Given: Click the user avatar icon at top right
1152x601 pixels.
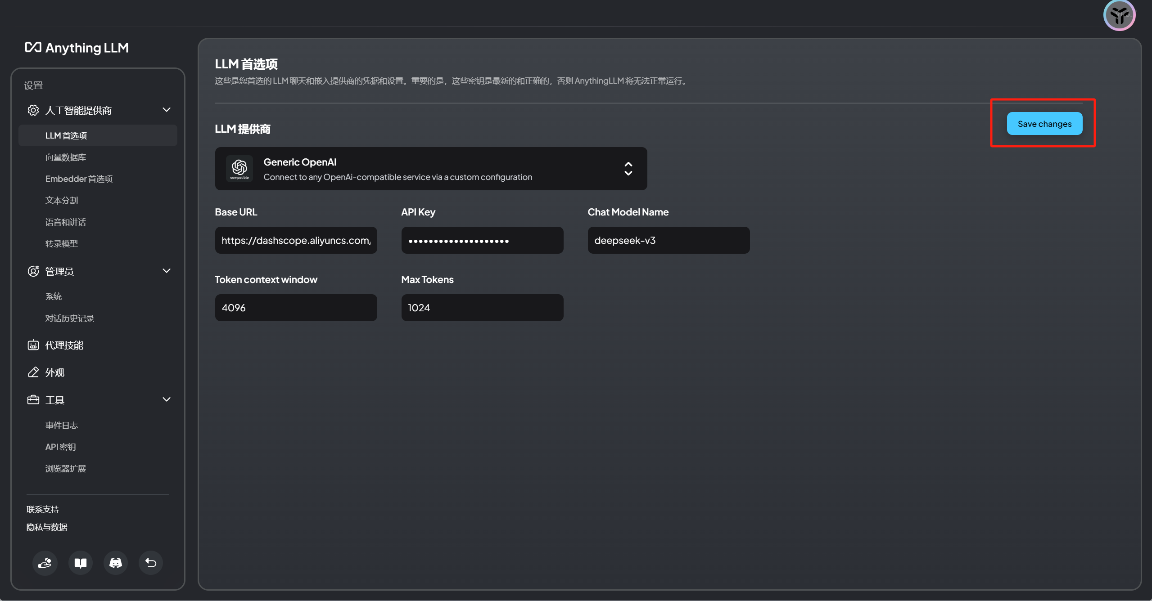Looking at the screenshot, I should coord(1119,15).
